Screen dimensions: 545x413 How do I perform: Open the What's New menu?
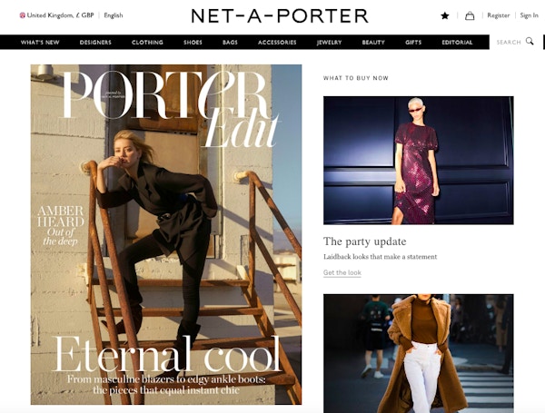click(x=40, y=43)
